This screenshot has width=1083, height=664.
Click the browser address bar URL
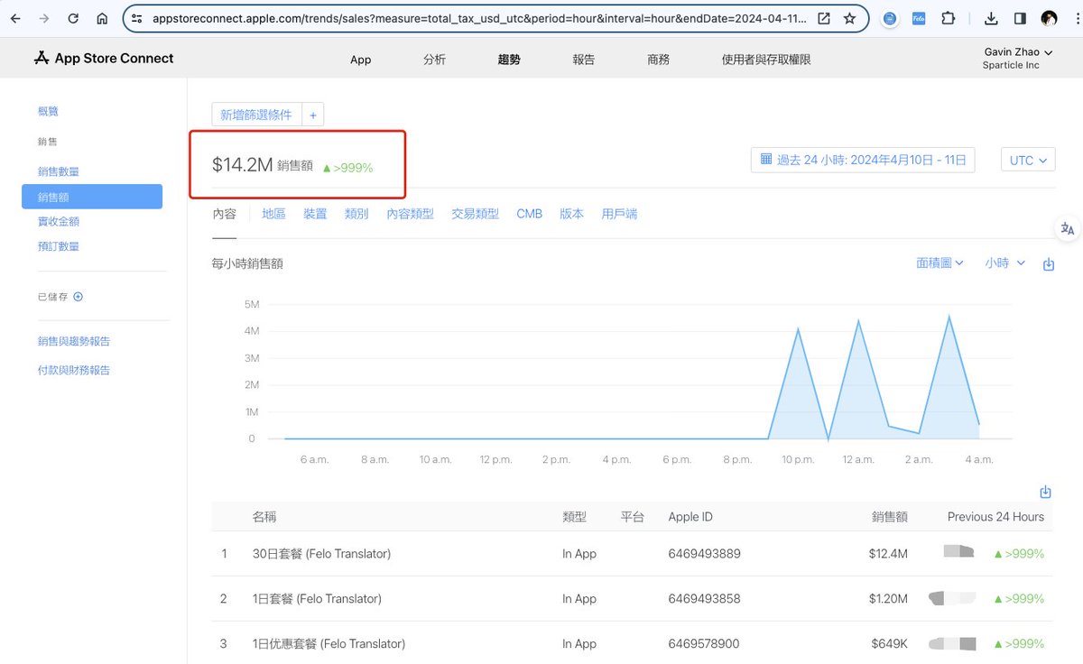479,18
